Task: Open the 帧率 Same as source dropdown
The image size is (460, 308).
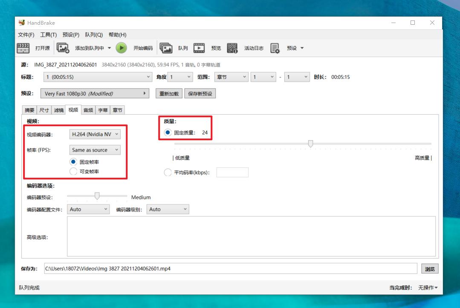Action: click(95, 150)
